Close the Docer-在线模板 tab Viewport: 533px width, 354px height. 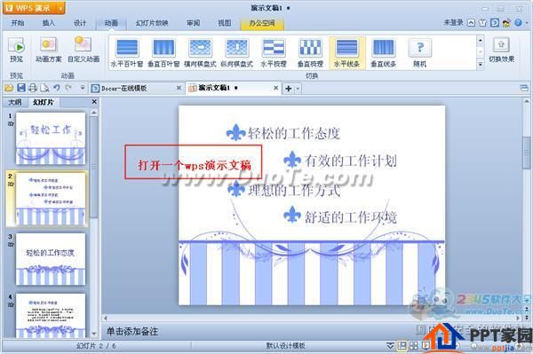tap(179, 88)
